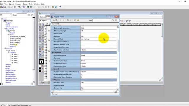Screen dimensions: 189x106
Task: Expand the PHONE_NUMBER item node
Action: click(11, 37)
